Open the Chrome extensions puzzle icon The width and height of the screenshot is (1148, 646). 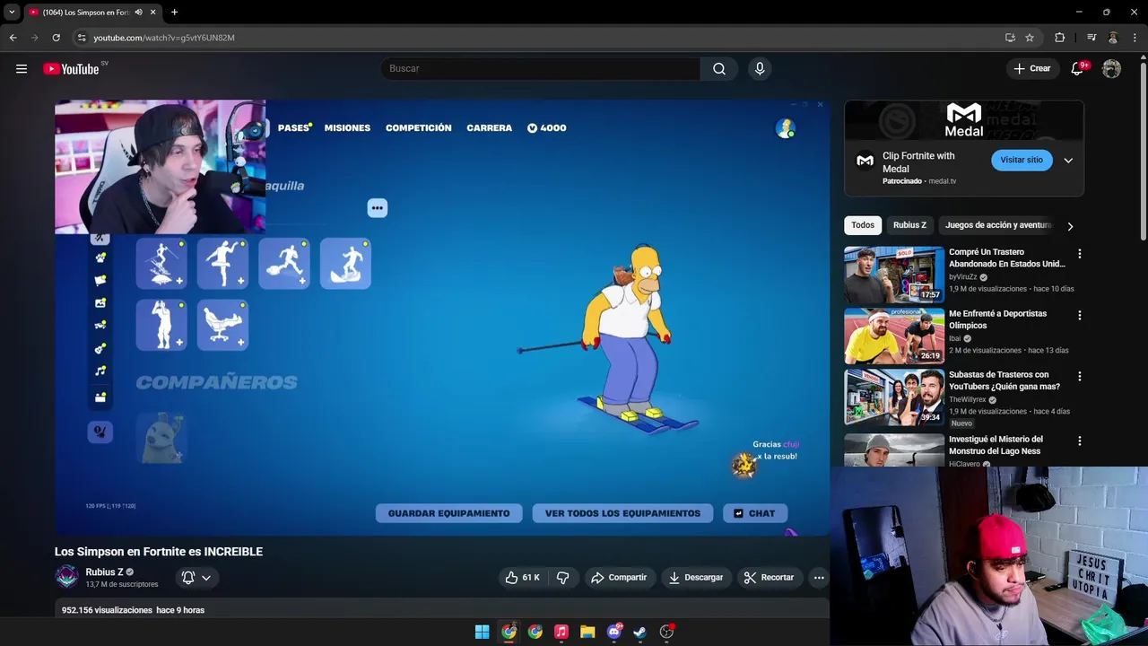point(1059,38)
